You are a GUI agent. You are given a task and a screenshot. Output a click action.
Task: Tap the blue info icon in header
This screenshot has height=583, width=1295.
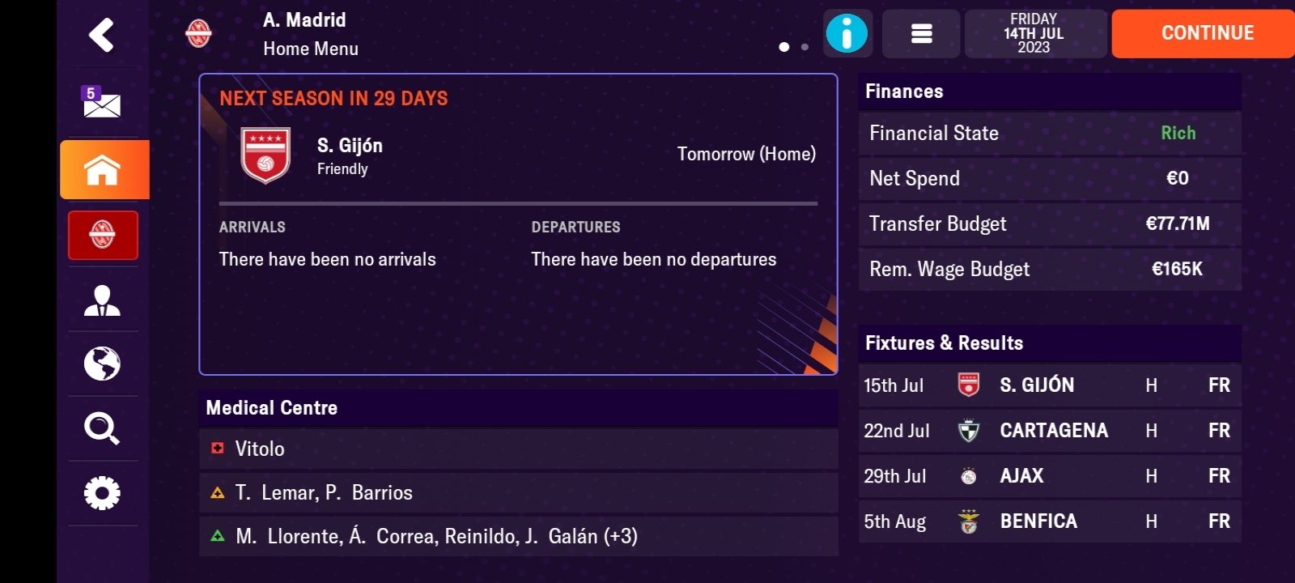[847, 33]
